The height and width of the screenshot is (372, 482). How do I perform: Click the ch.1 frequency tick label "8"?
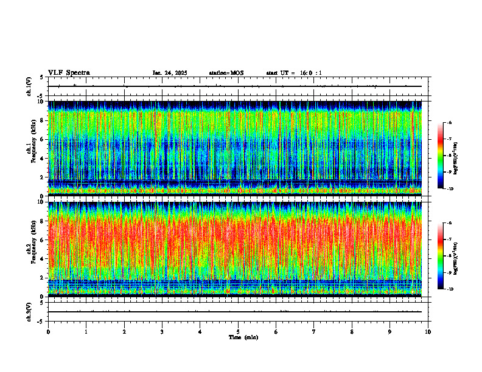(x=42, y=120)
